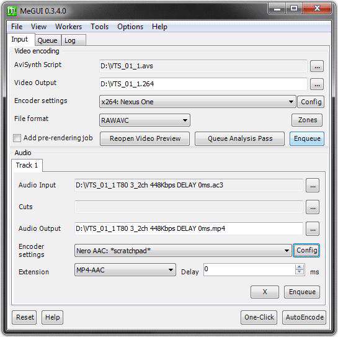Open the Zones button
Viewport: 338px width, 337px height.
pos(307,120)
